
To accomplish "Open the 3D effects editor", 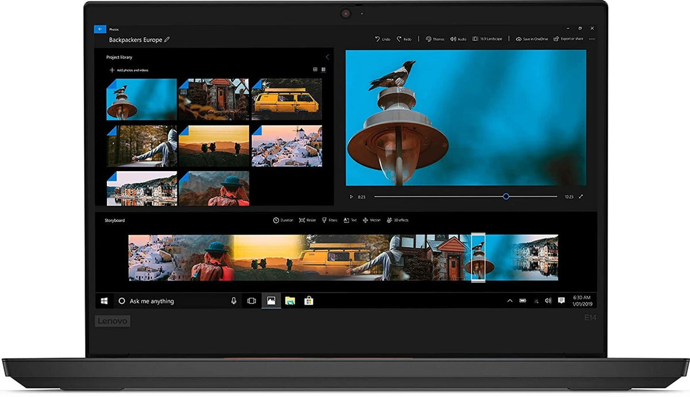I will pos(397,220).
